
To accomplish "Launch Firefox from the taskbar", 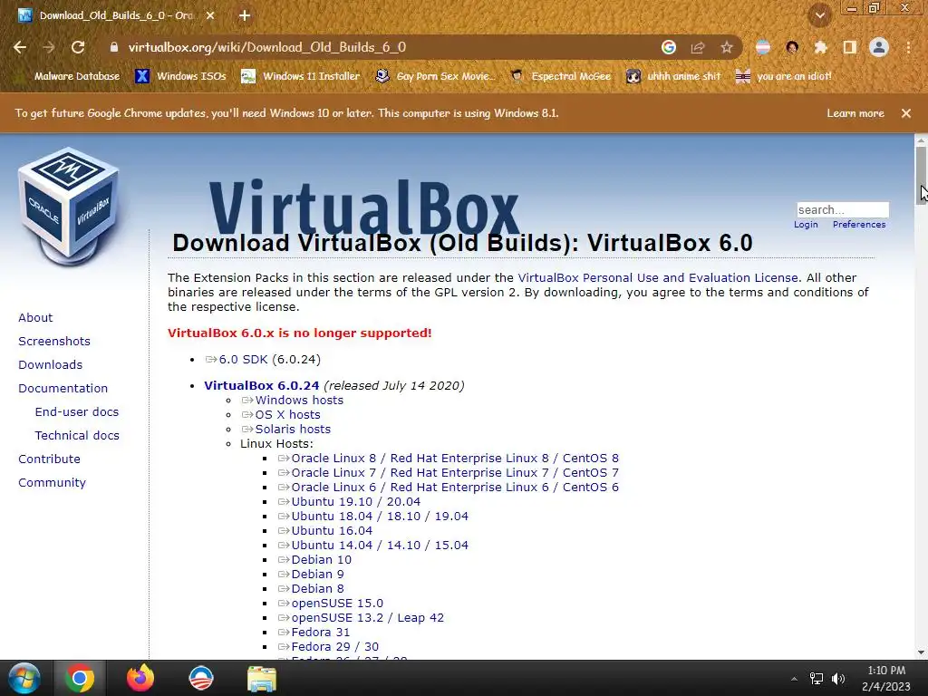I will 140,678.
